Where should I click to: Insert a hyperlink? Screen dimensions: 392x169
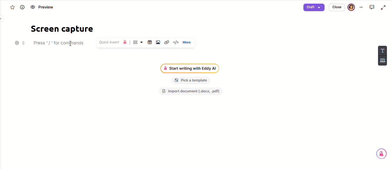point(166,43)
